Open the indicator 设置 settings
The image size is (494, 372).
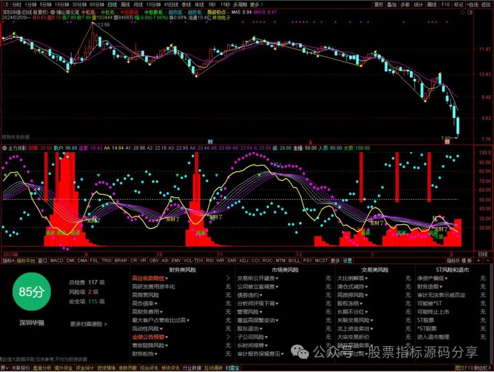coord(348,260)
